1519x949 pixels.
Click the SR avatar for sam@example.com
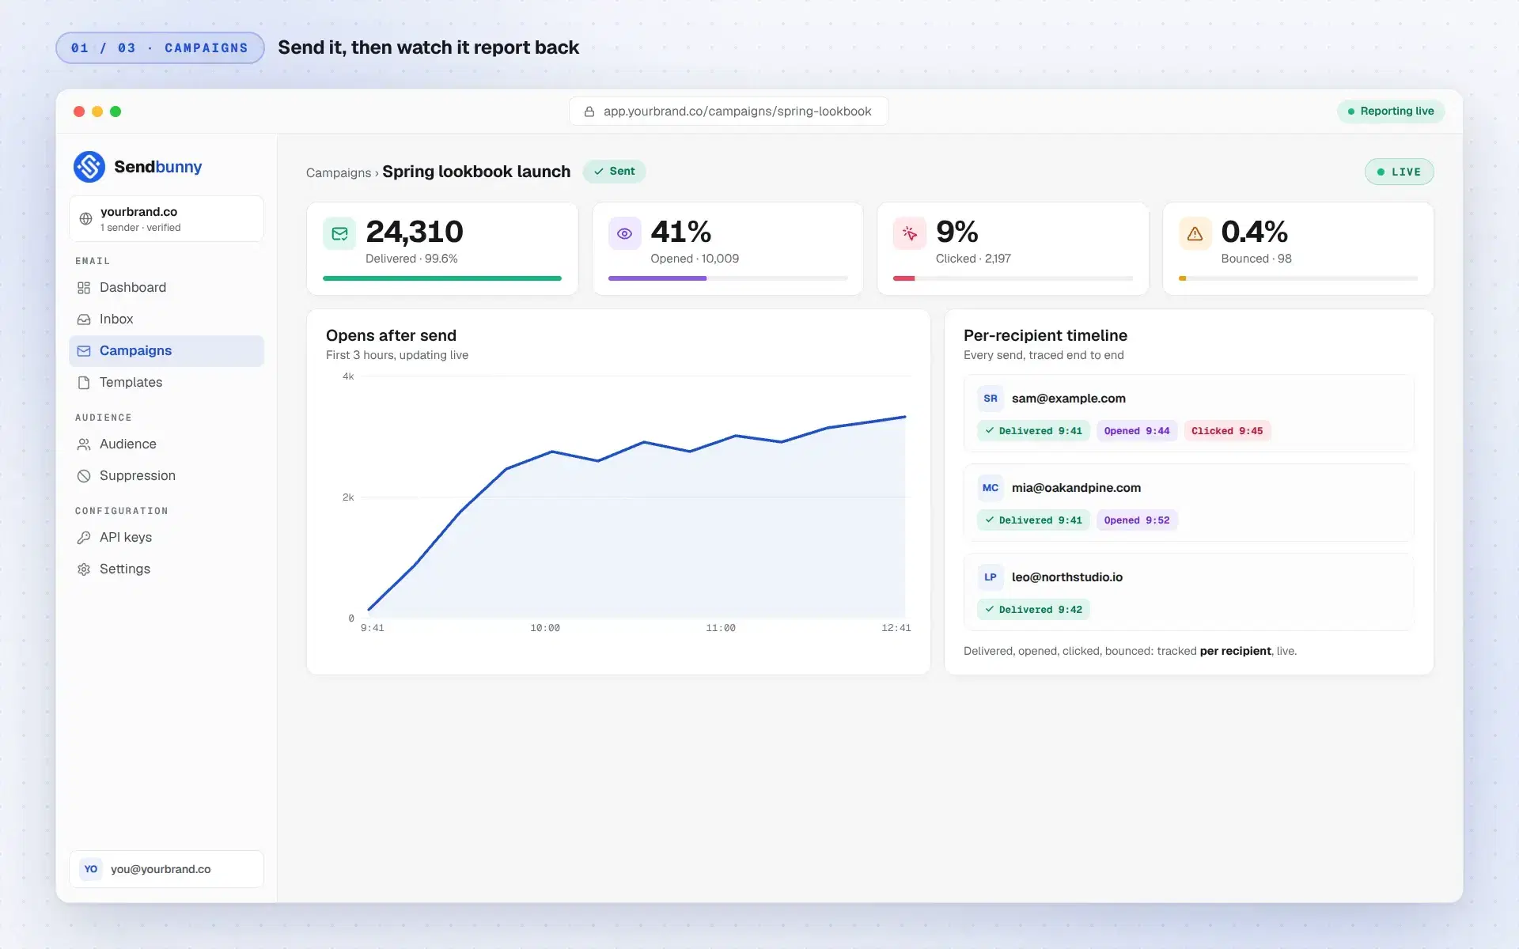point(991,399)
